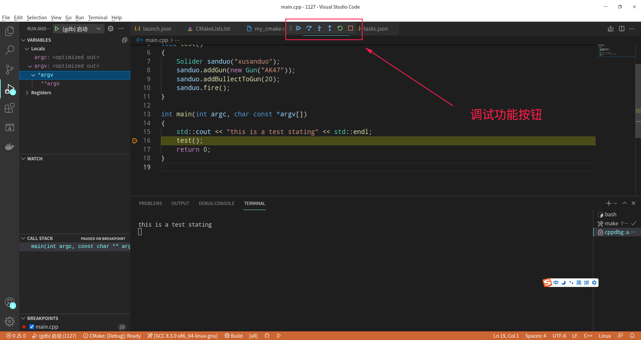Screen dimensions: 641x340
Task: Click the debug Step Over button
Action: point(309,28)
